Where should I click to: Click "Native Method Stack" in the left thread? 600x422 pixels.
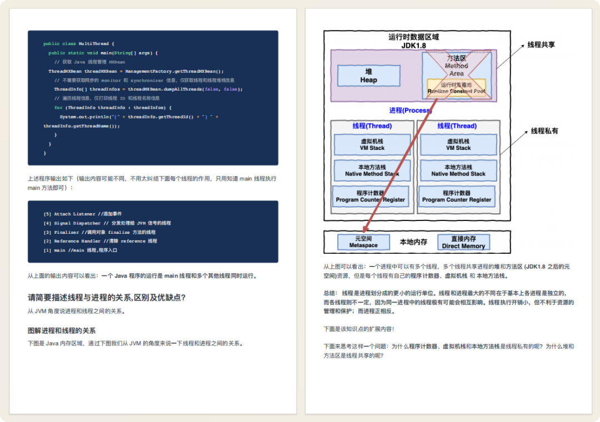(x=372, y=170)
